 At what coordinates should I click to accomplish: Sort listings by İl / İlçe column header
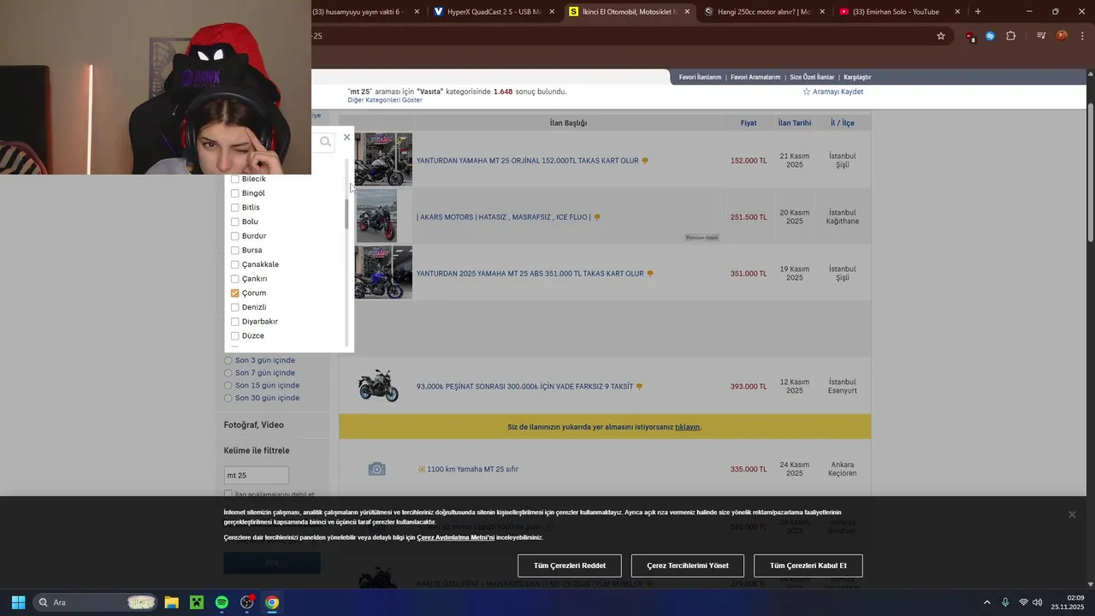tap(843, 123)
